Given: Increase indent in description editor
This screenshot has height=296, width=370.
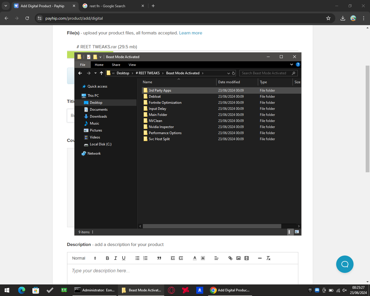Looking at the screenshot, I should pos(181,258).
